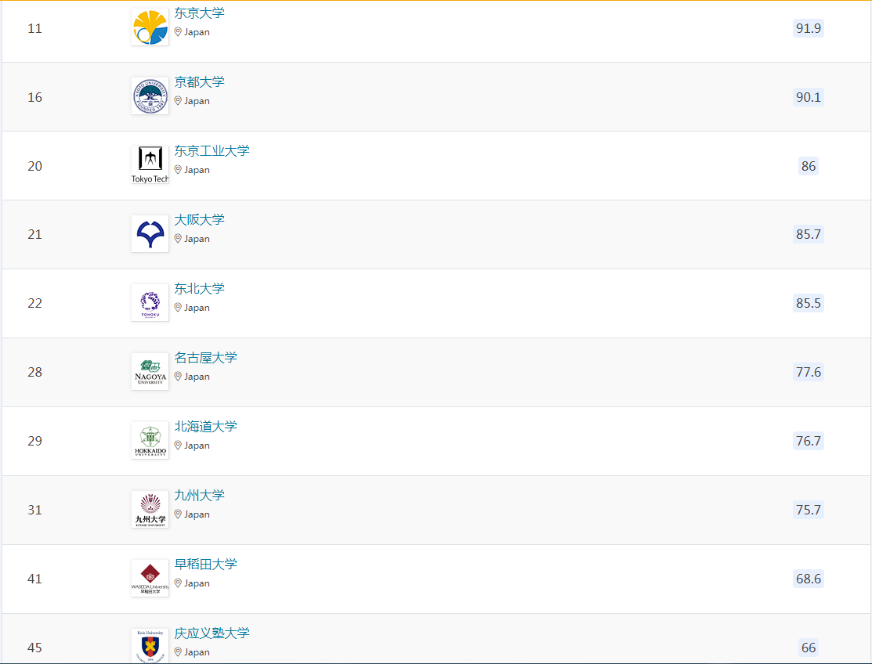The image size is (872, 664).
Task: Open the 北海道大学 link
Action: [x=206, y=427]
